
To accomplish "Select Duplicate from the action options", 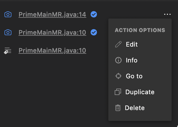I will (140, 92).
